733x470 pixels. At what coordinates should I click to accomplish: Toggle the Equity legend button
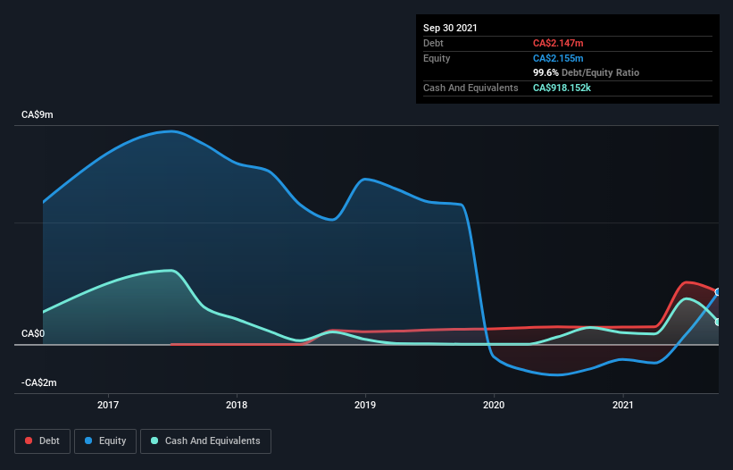point(105,441)
